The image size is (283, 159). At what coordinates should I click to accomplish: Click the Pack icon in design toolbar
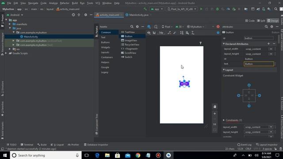[182, 33]
